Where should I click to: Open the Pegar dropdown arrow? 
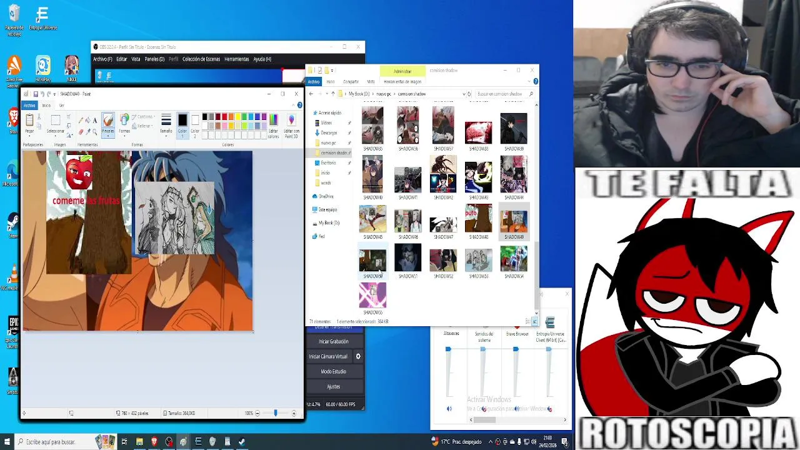tap(29, 136)
